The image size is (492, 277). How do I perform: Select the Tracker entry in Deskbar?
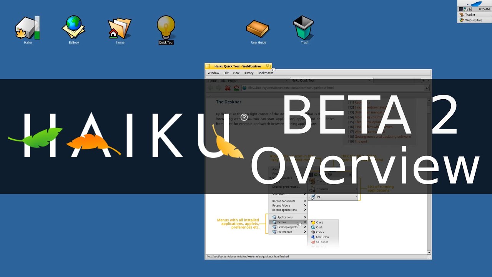[x=475, y=15]
